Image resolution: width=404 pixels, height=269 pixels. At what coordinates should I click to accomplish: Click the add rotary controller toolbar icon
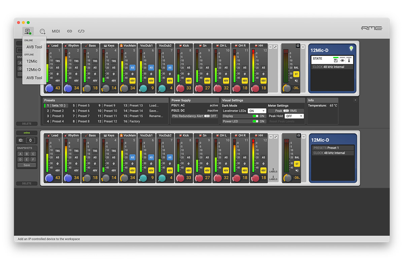coord(42,31)
